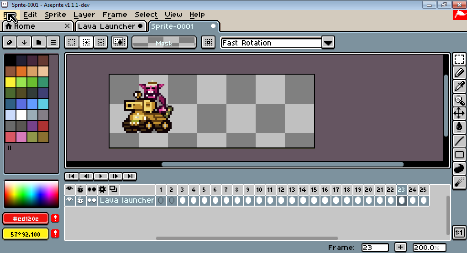Screen dimensions: 467x253
Task: Click the plus button beside frame number
Action: [400, 247]
